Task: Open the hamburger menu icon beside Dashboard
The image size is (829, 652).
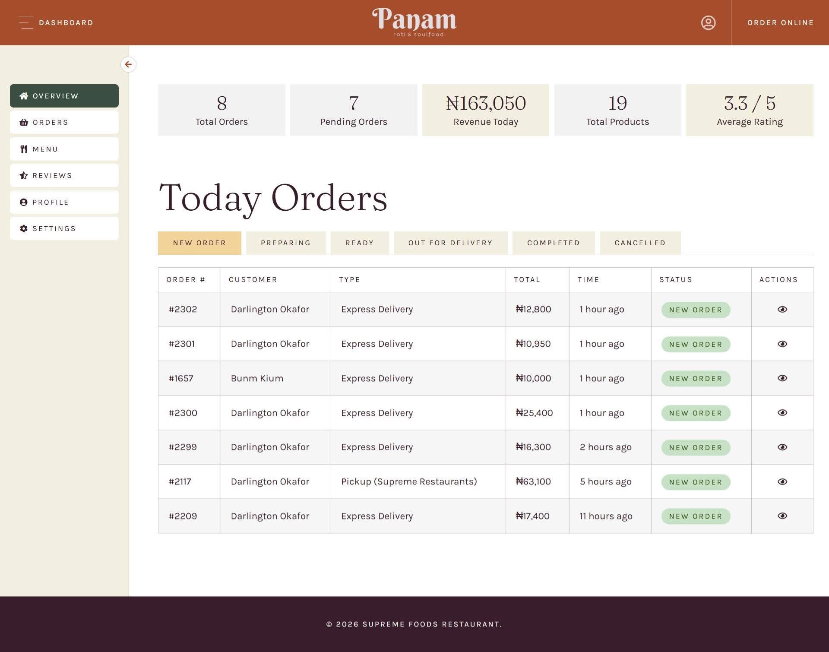Action: pos(26,22)
